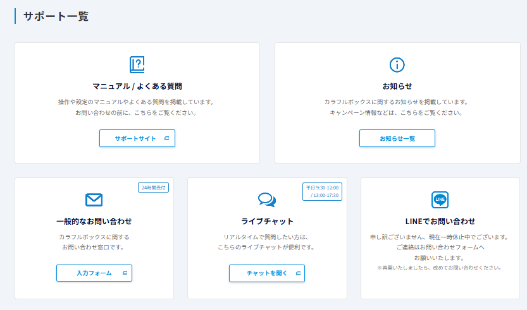Click the information circle icon
This screenshot has width=527, height=310.
pos(397,64)
